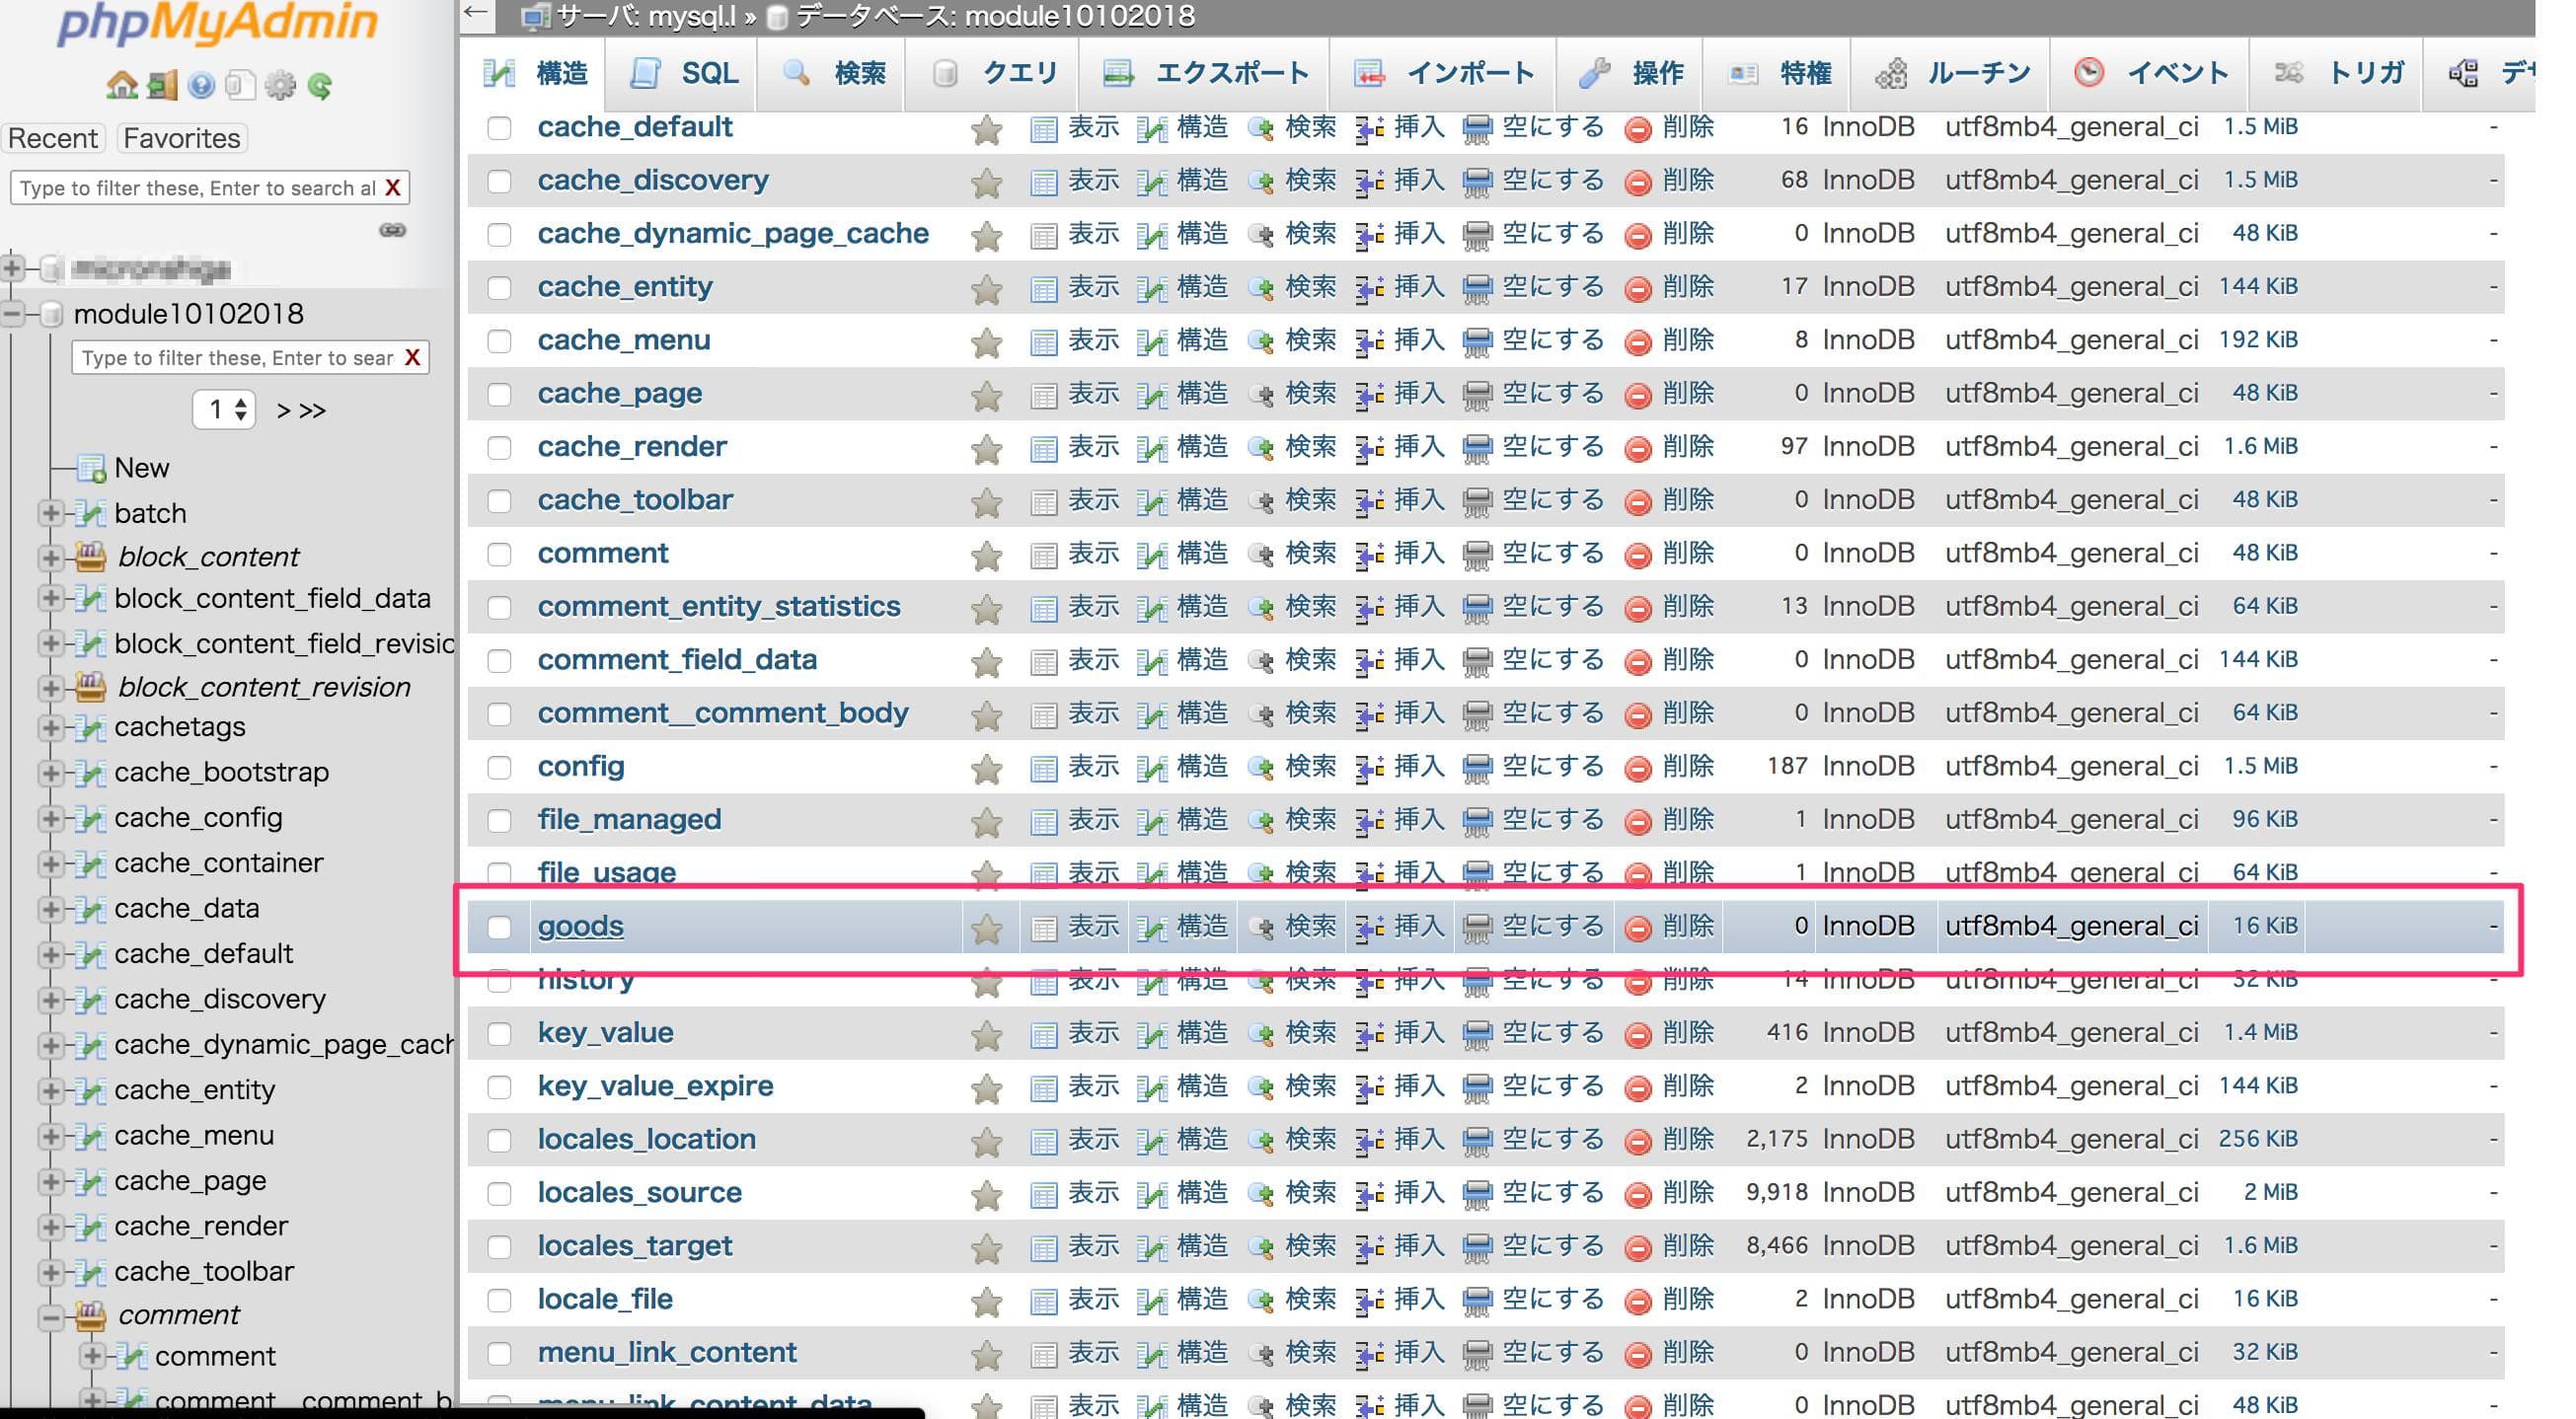Click the phpMyAdmin logo
The width and height of the screenshot is (2576, 1419).
[218, 22]
